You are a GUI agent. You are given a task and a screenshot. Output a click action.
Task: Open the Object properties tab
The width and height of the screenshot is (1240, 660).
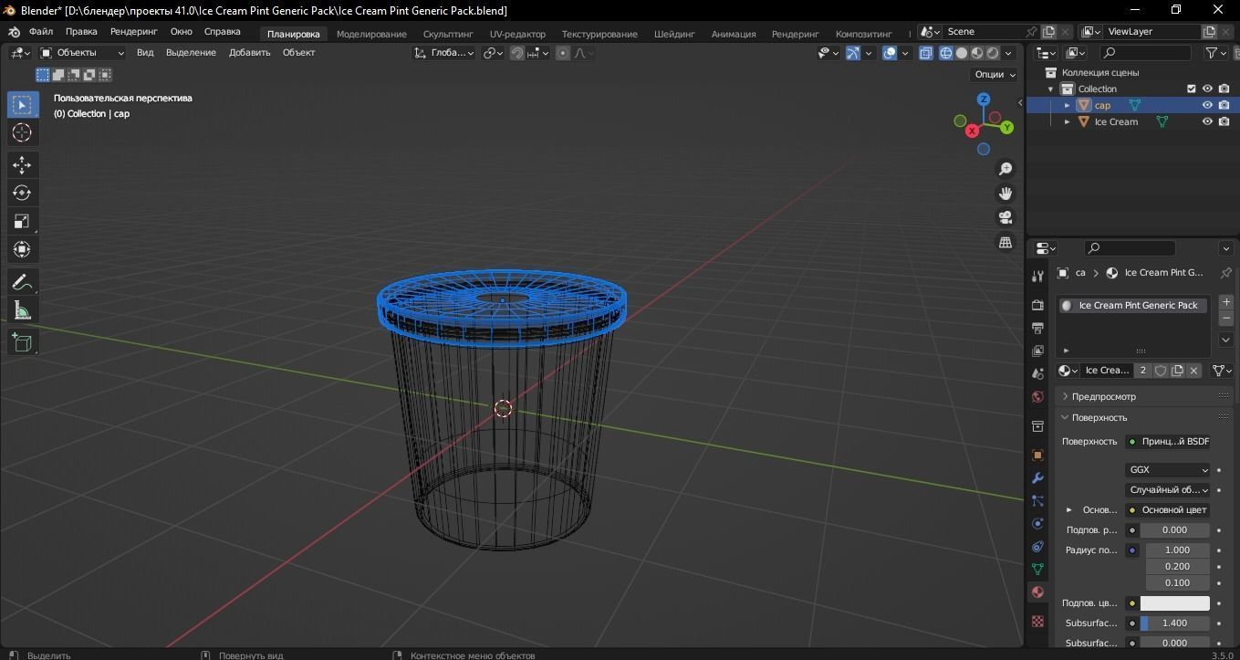[x=1037, y=455]
